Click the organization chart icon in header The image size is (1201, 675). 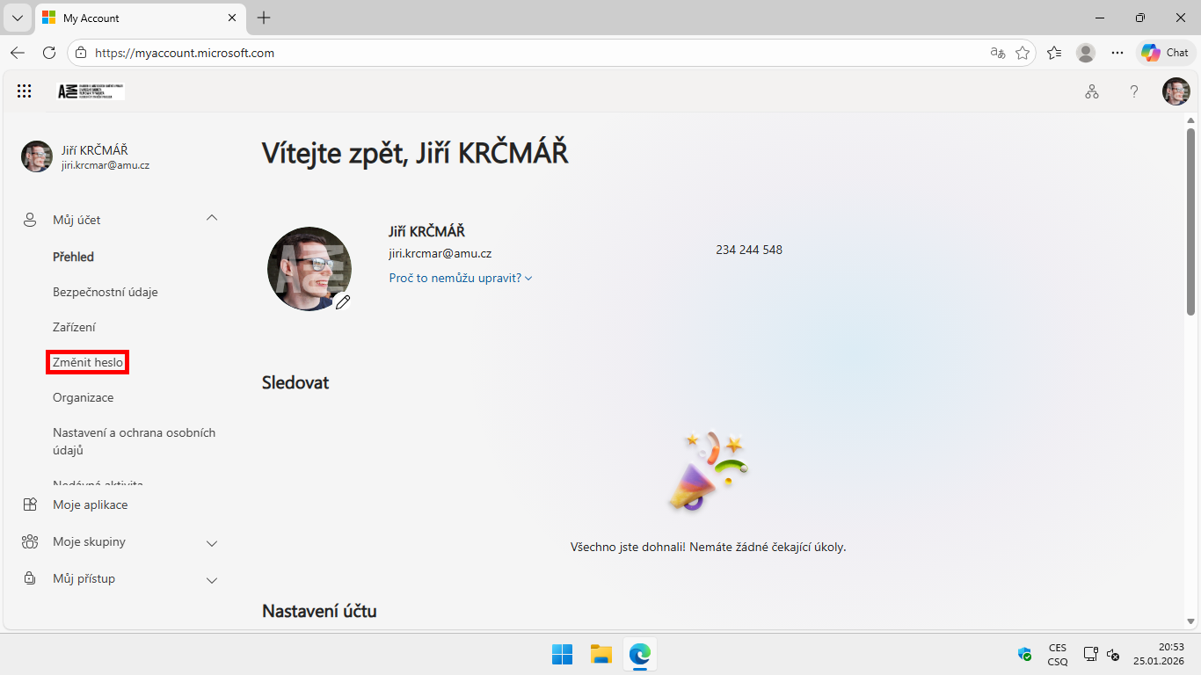click(1091, 91)
